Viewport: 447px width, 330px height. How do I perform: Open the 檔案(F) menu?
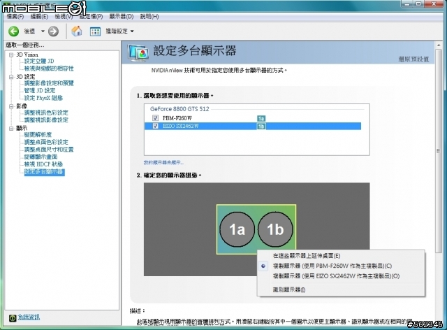(x=15, y=17)
